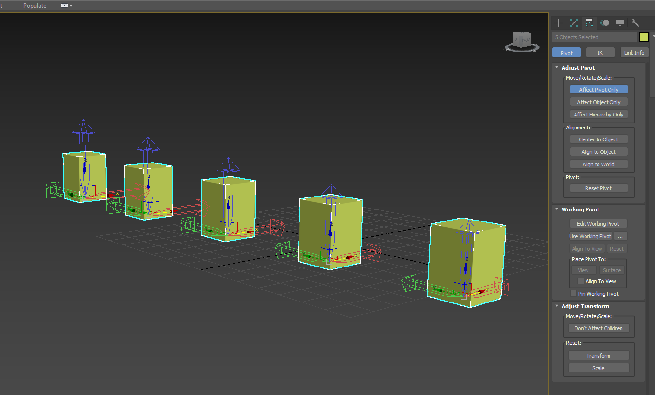655x395 pixels.
Task: Collapse the Adjust Transform rollout
Action: (x=556, y=306)
